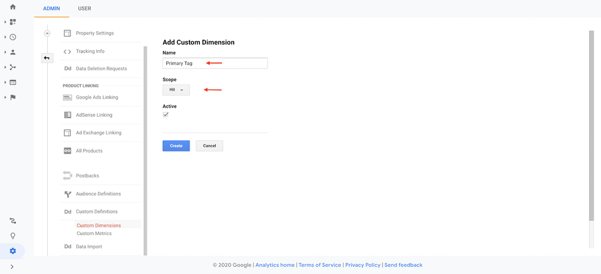The image size is (601, 274).
Task: Open the Privacy Policy link
Action: (x=361, y=265)
